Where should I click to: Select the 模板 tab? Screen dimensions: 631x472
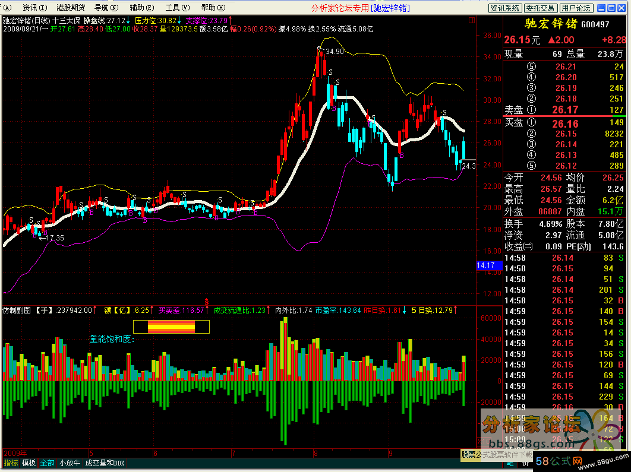coord(29,463)
